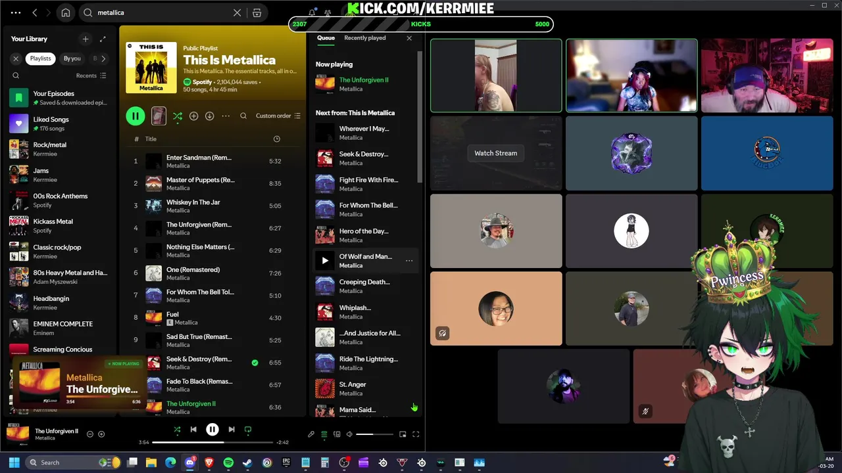Toggle the queue icon in player bar
Viewport: 842px width, 473px height.
[x=324, y=434]
